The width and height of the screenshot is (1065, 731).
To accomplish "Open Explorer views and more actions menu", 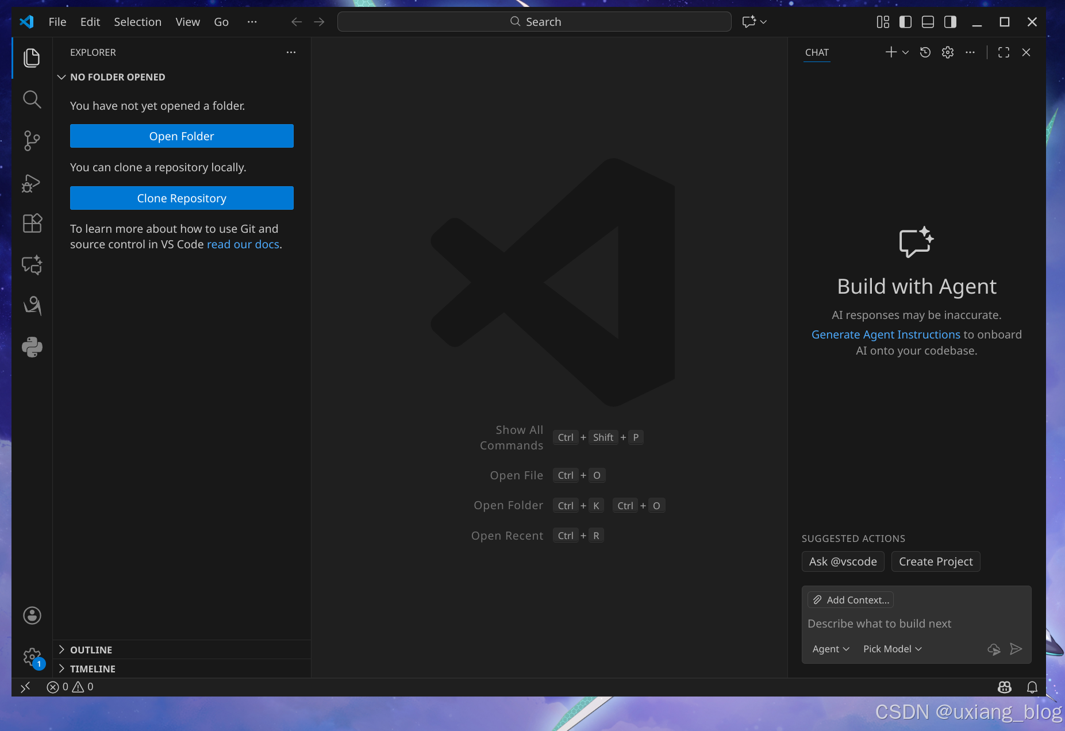I will pos(291,52).
